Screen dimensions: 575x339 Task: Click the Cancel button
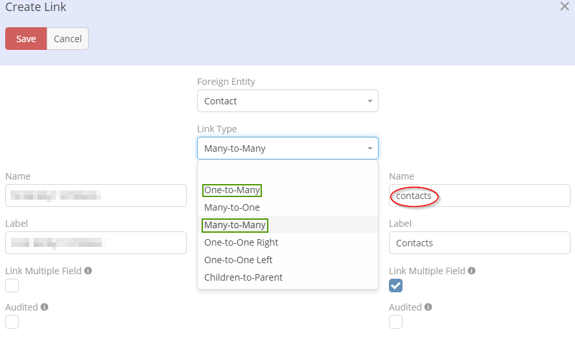tap(67, 39)
